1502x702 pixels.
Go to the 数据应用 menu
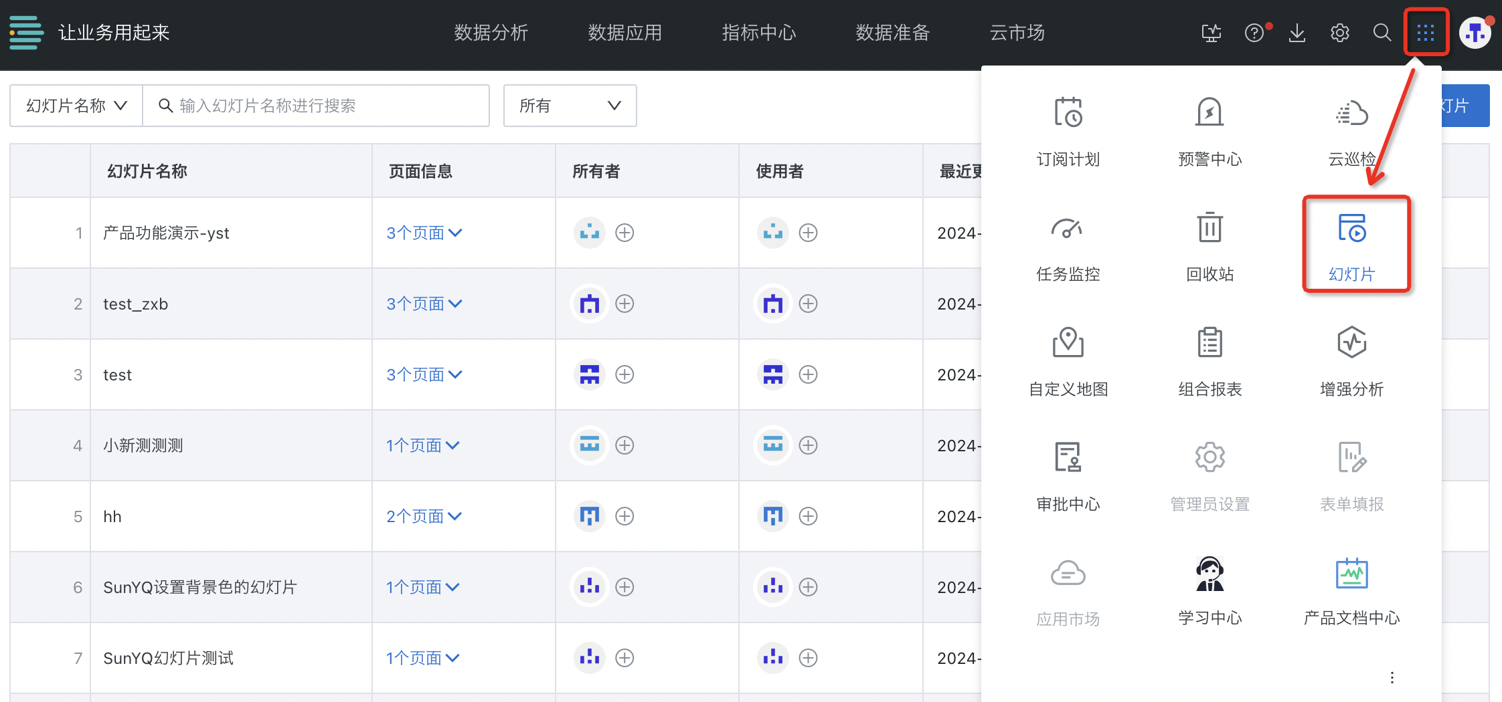[625, 32]
